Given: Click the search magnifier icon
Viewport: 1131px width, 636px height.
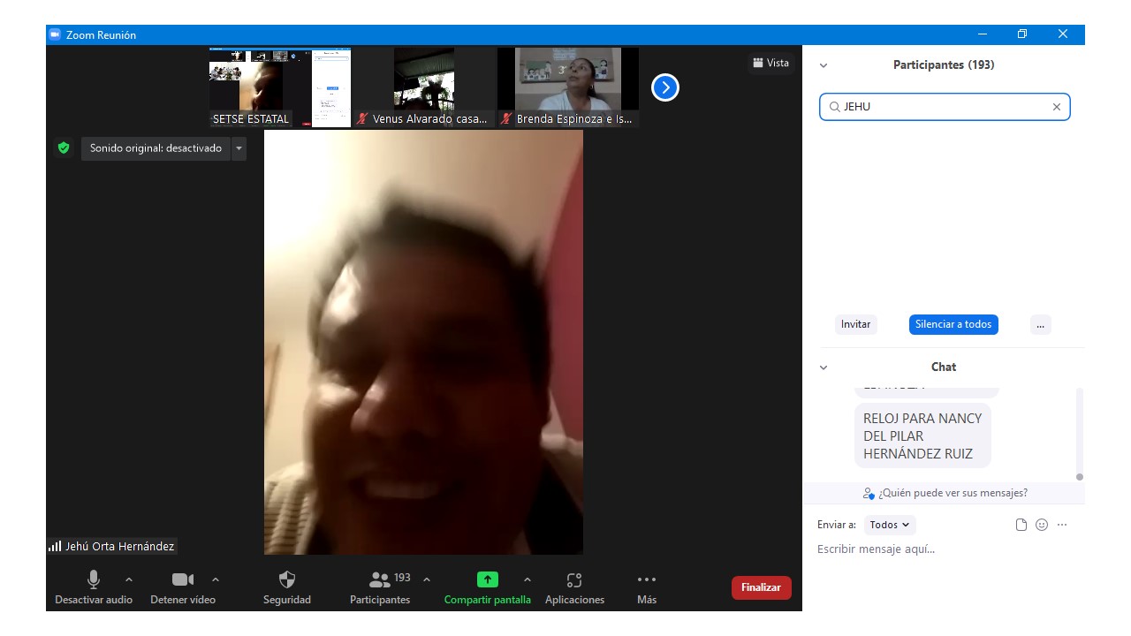Looking at the screenshot, I should point(834,107).
